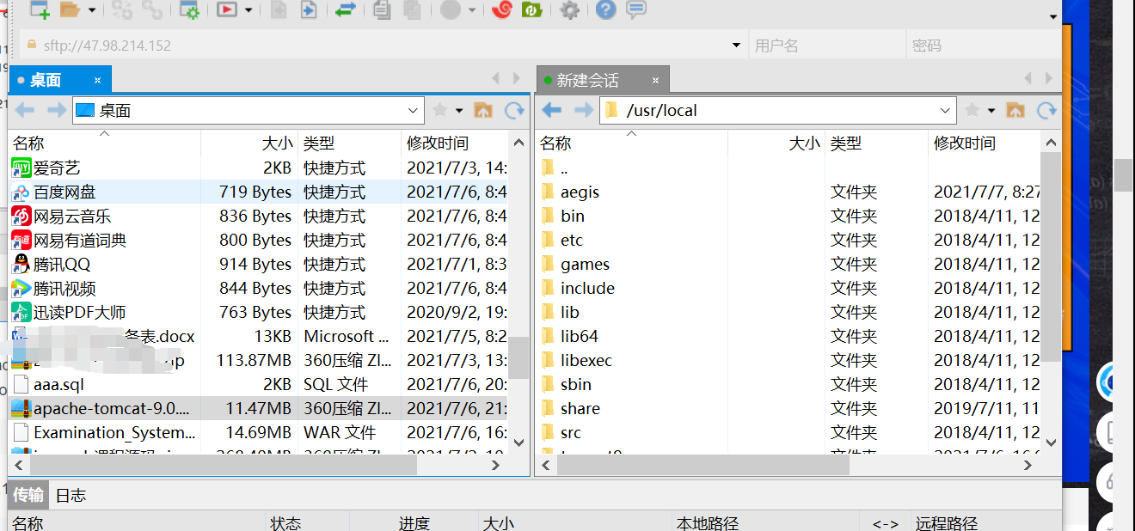This screenshot has height=531, width=1135.
Task: Click the 用户名 input field
Action: (x=825, y=45)
